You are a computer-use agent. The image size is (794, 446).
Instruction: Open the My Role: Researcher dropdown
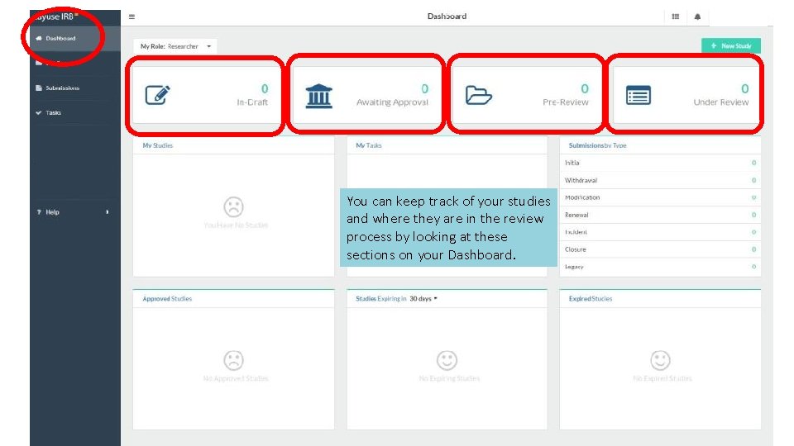(x=175, y=46)
